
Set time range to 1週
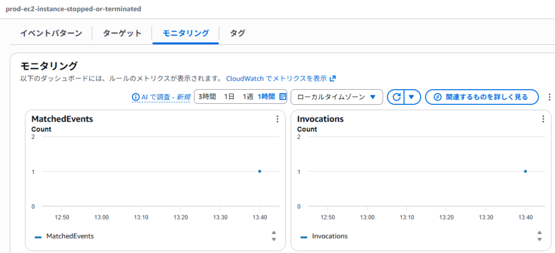point(248,97)
